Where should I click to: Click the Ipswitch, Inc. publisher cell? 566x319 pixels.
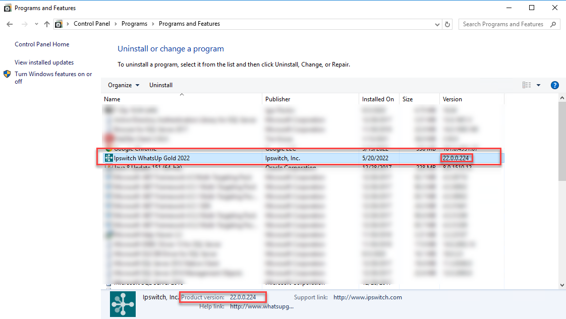pos(282,158)
